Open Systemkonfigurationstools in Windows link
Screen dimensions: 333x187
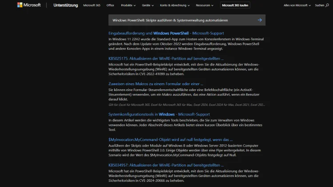tap(159, 114)
